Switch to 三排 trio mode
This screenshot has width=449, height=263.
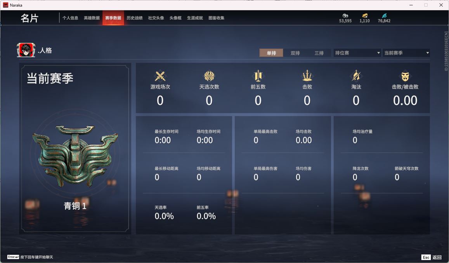click(319, 53)
